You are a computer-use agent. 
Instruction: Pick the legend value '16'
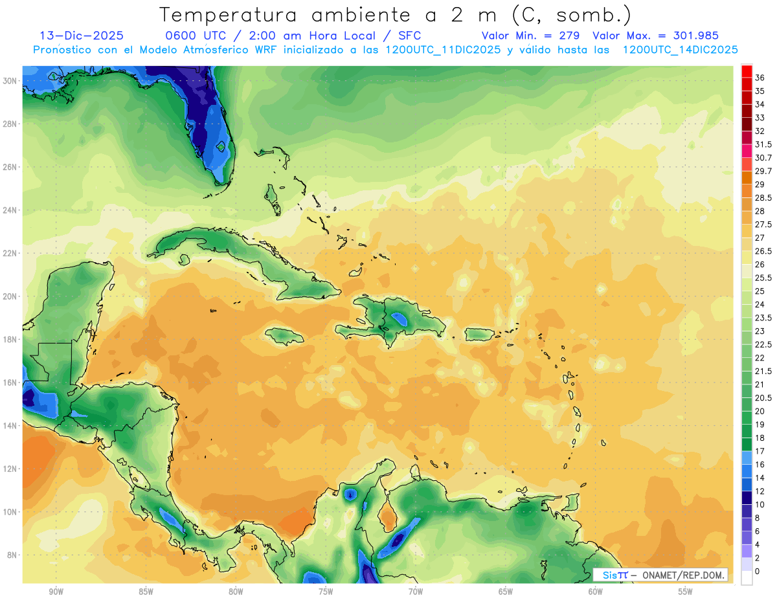[760, 465]
